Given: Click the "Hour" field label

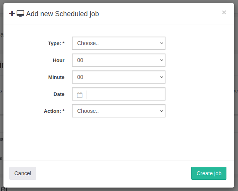Looking at the screenshot, I should pos(59,60).
